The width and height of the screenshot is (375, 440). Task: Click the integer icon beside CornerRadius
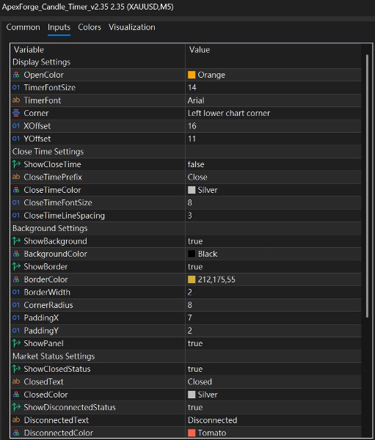pyautogui.click(x=16, y=305)
